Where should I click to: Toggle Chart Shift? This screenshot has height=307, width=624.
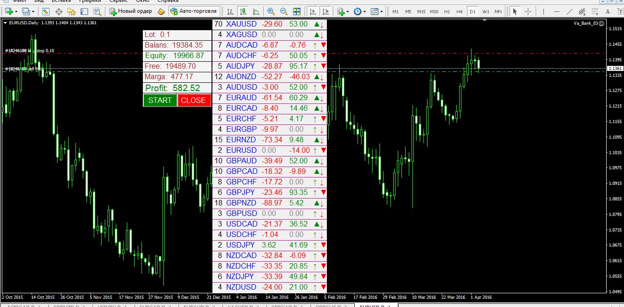click(x=326, y=11)
